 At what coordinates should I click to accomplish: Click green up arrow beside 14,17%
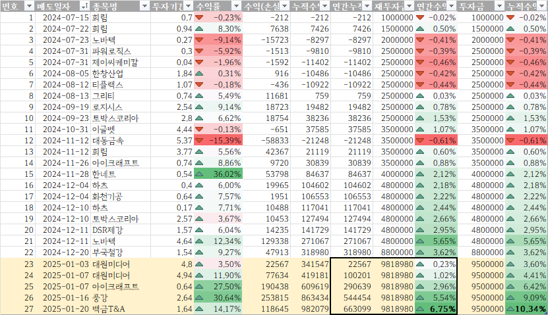coord(199,309)
